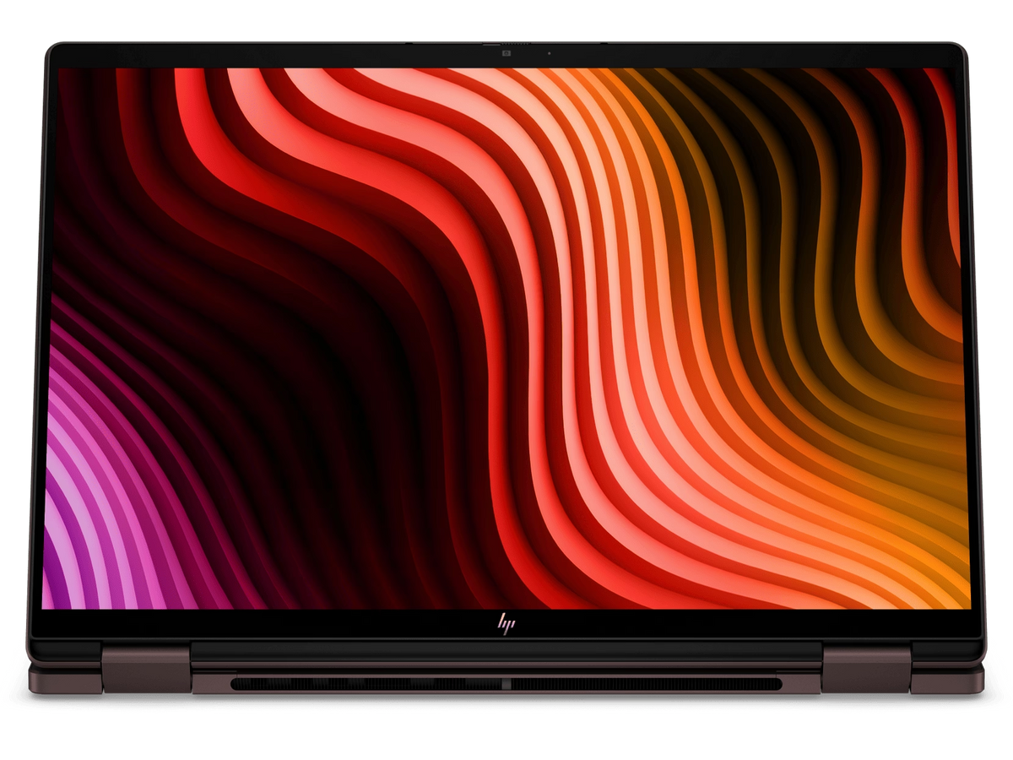Click the black bottom bezel right of HP logo
Image resolution: width=1013 pixels, height=760 pixels.
pyautogui.click(x=743, y=625)
